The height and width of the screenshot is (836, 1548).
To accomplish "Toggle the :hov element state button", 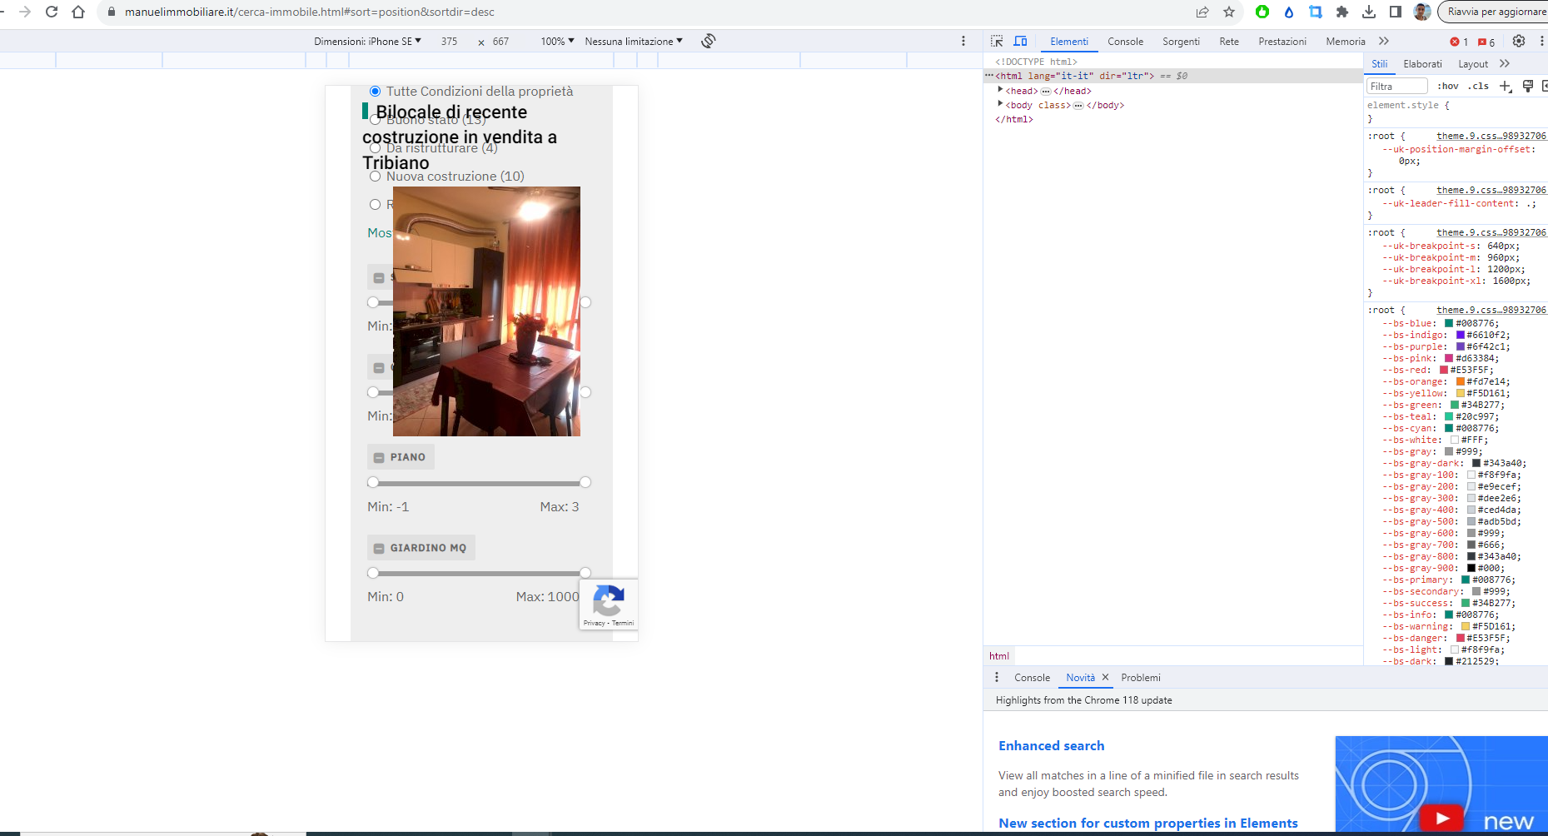I will pyautogui.click(x=1448, y=86).
